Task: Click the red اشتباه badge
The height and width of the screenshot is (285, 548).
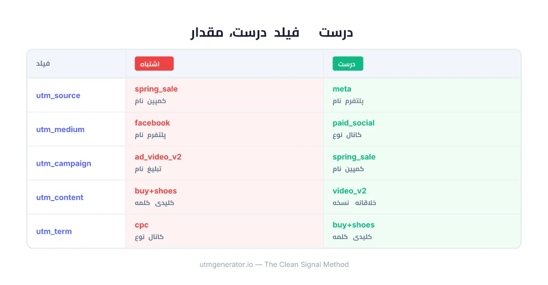Action: point(154,63)
